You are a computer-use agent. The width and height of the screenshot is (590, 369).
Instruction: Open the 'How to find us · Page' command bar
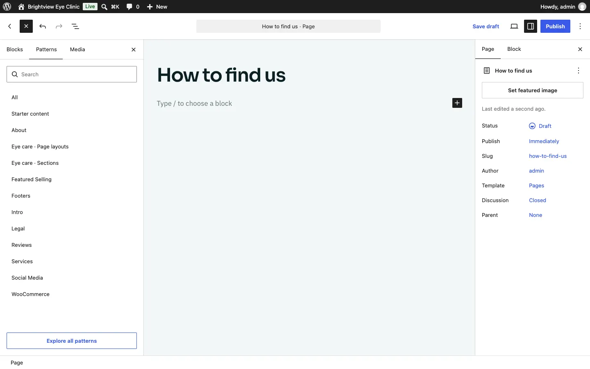(288, 26)
